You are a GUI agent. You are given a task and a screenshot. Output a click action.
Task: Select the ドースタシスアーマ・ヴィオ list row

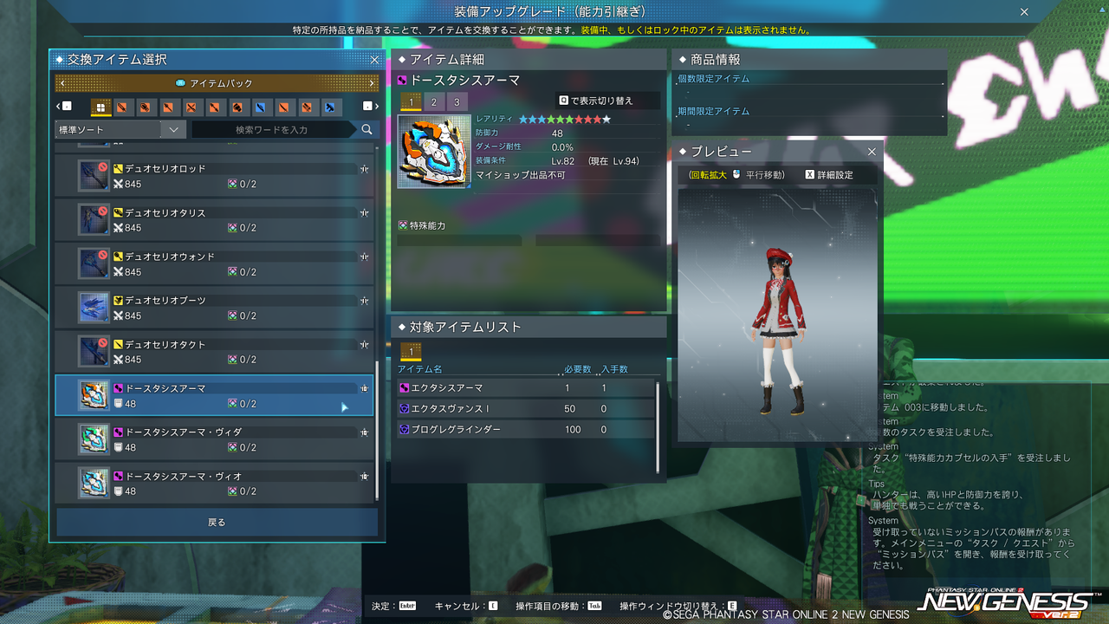pos(214,484)
